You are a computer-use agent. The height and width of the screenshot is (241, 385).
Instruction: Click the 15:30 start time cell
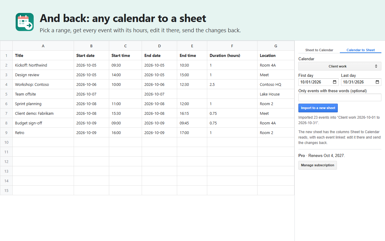coord(125,113)
